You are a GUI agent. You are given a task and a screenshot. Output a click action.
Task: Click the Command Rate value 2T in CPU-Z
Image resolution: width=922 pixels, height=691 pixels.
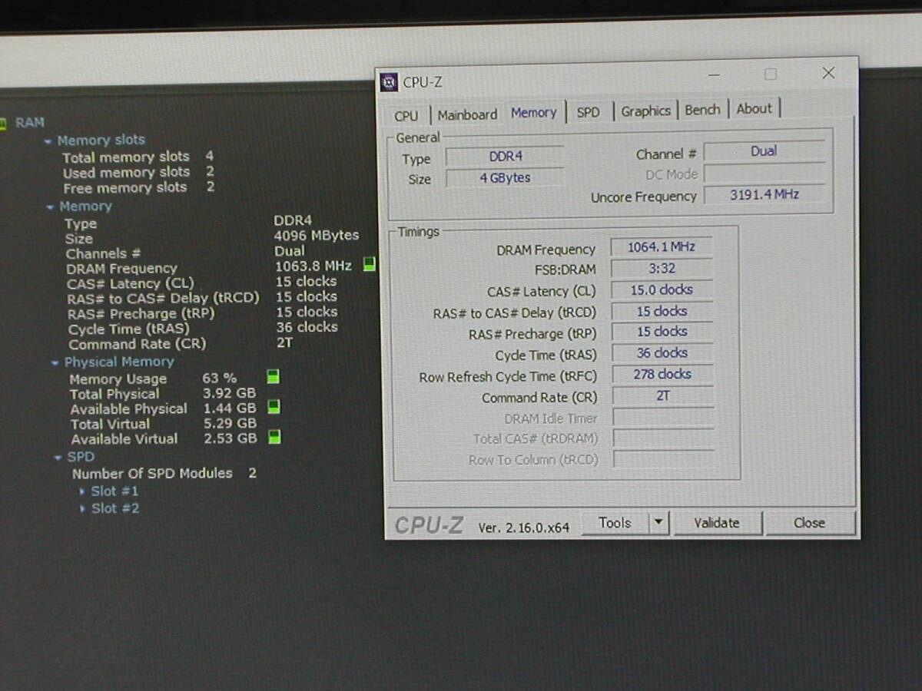click(662, 396)
